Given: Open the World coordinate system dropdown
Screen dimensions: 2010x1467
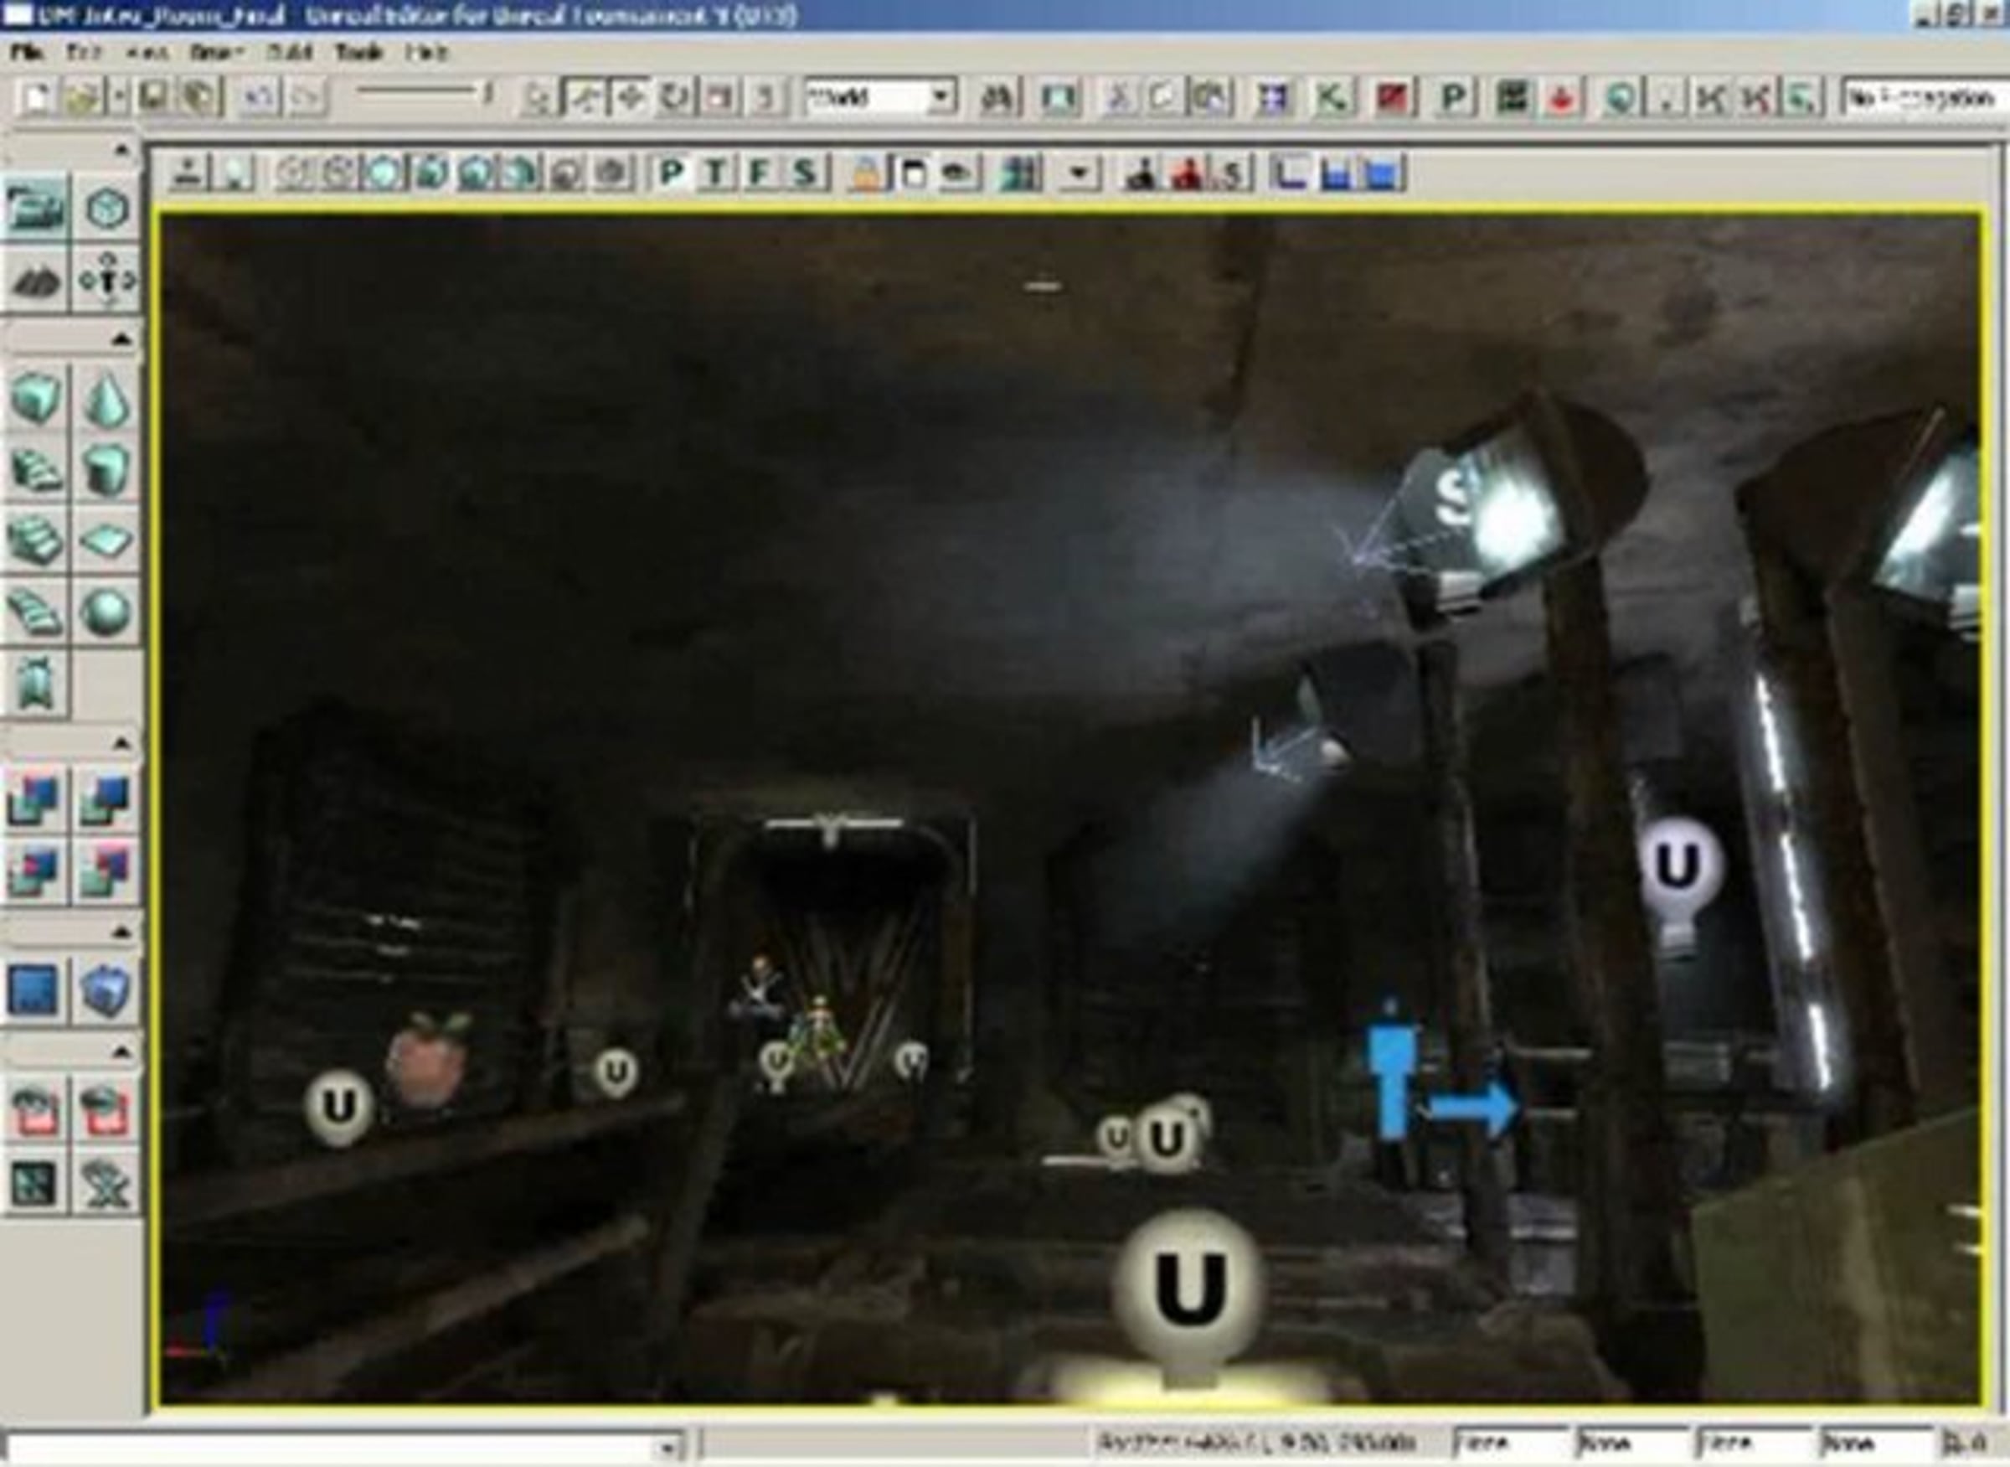Looking at the screenshot, I should [x=880, y=98].
